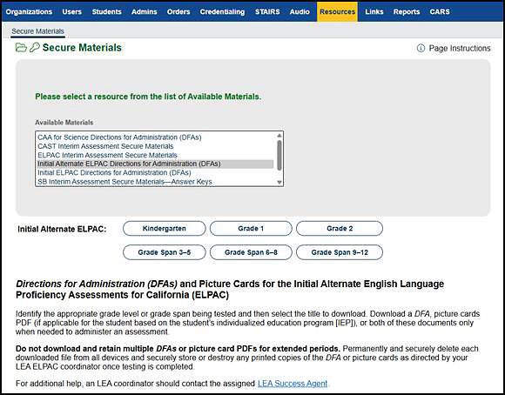
Task: Click the key icon beside Secure Materials heading
Action: coord(35,47)
